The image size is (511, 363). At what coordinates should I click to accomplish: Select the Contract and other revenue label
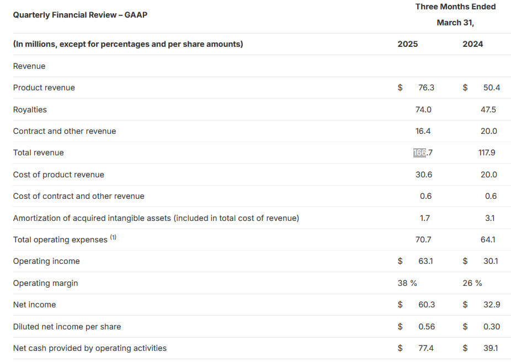tap(65, 131)
